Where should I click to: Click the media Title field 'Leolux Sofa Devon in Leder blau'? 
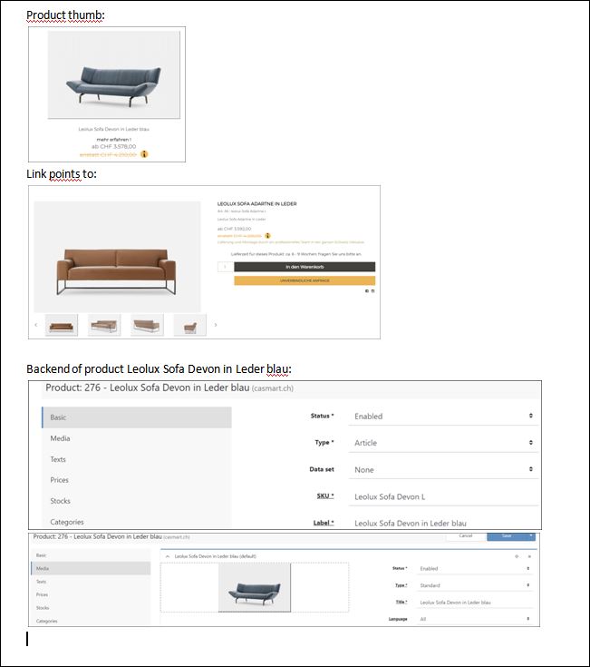[475, 603]
